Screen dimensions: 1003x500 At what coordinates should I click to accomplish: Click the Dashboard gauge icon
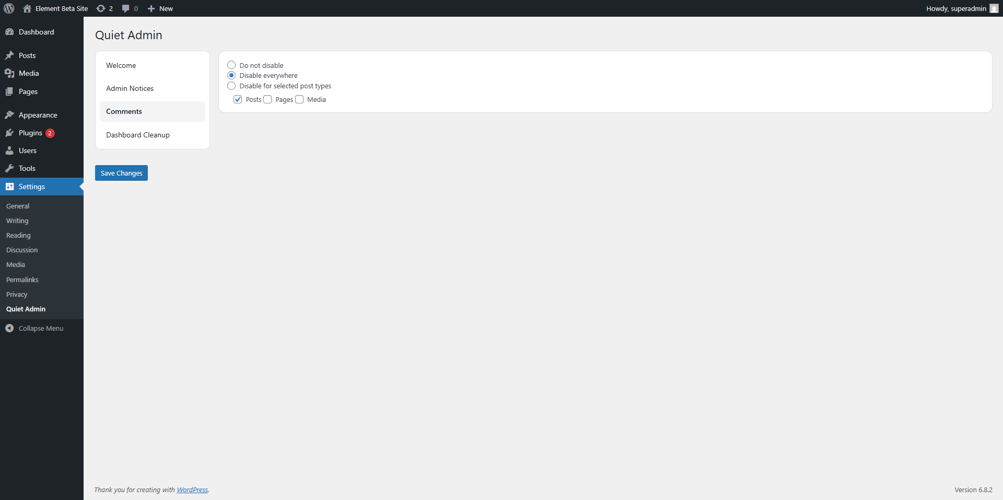[x=9, y=32]
